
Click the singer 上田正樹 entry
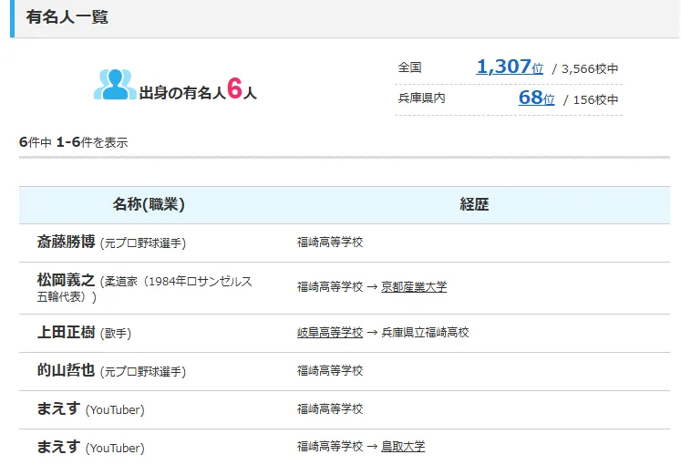pyautogui.click(x=67, y=333)
